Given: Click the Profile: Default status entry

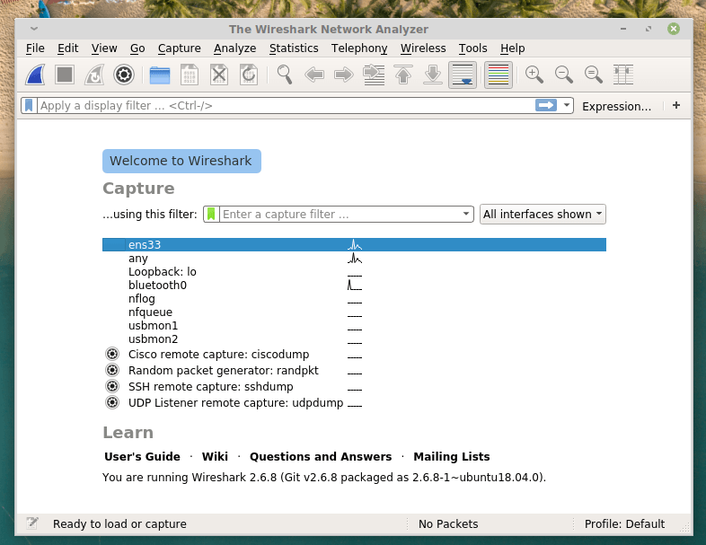Looking at the screenshot, I should (x=624, y=523).
